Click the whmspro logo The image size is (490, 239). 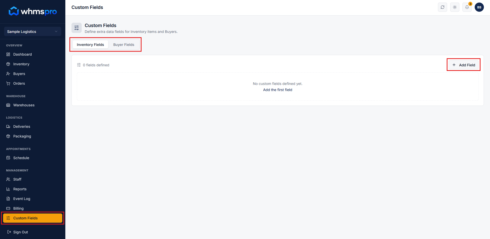pos(33,11)
